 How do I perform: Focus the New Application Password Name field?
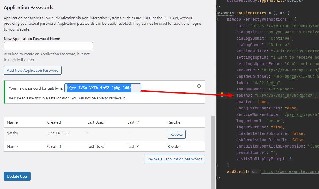tap(48, 46)
